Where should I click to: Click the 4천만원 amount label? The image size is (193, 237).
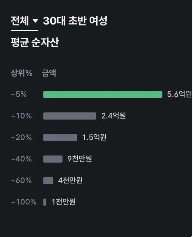pyautogui.click(x=70, y=180)
